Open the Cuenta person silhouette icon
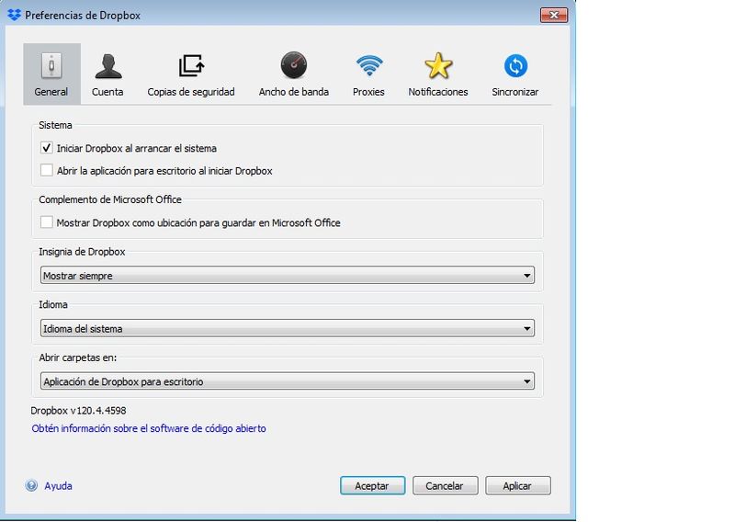Screen dimensions: 735x522 click(x=107, y=66)
